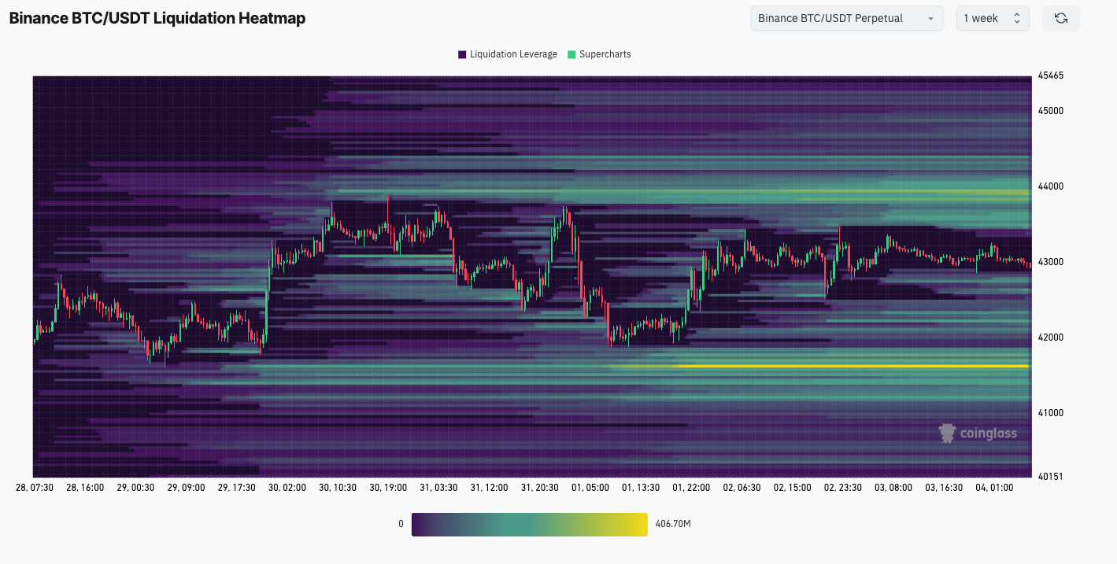Open the 1 week timeframe selector
Screen dimensions: 1117x564
point(993,18)
